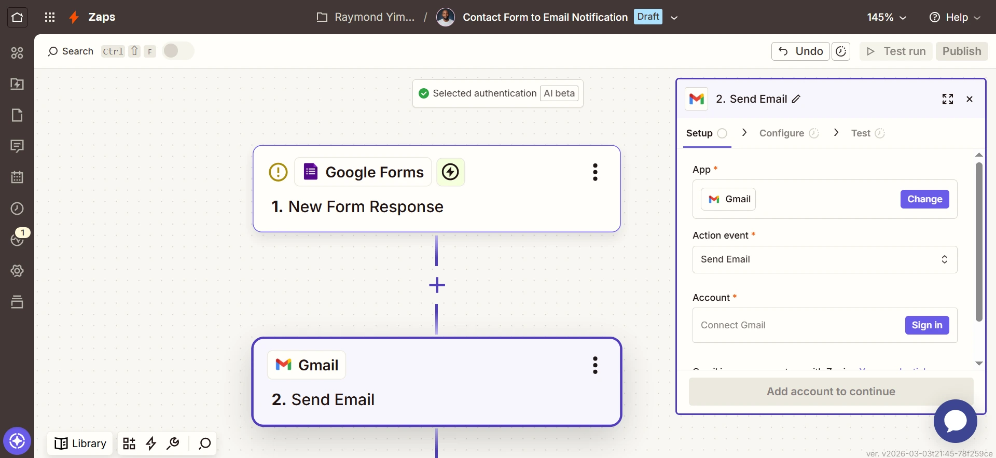The image size is (996, 458).
Task: Open the Action event dropdown
Action: (824, 259)
